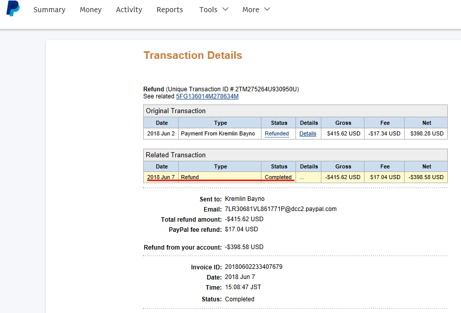The image size is (461, 313).
Task: Click the Refunded status link
Action: [x=277, y=133]
